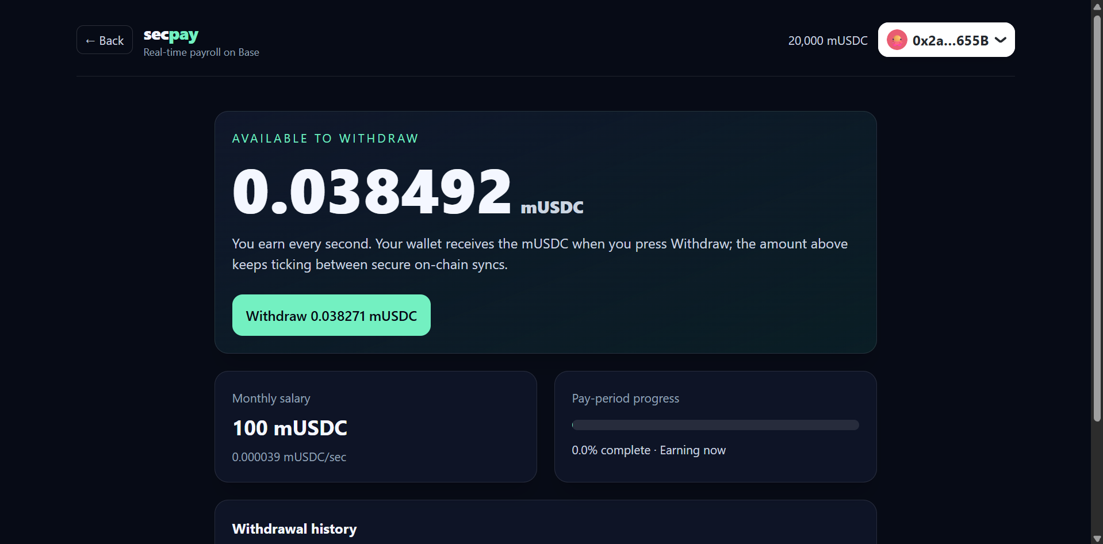Expand the wallet dropdown chevron
The image size is (1103, 544).
(x=1001, y=40)
